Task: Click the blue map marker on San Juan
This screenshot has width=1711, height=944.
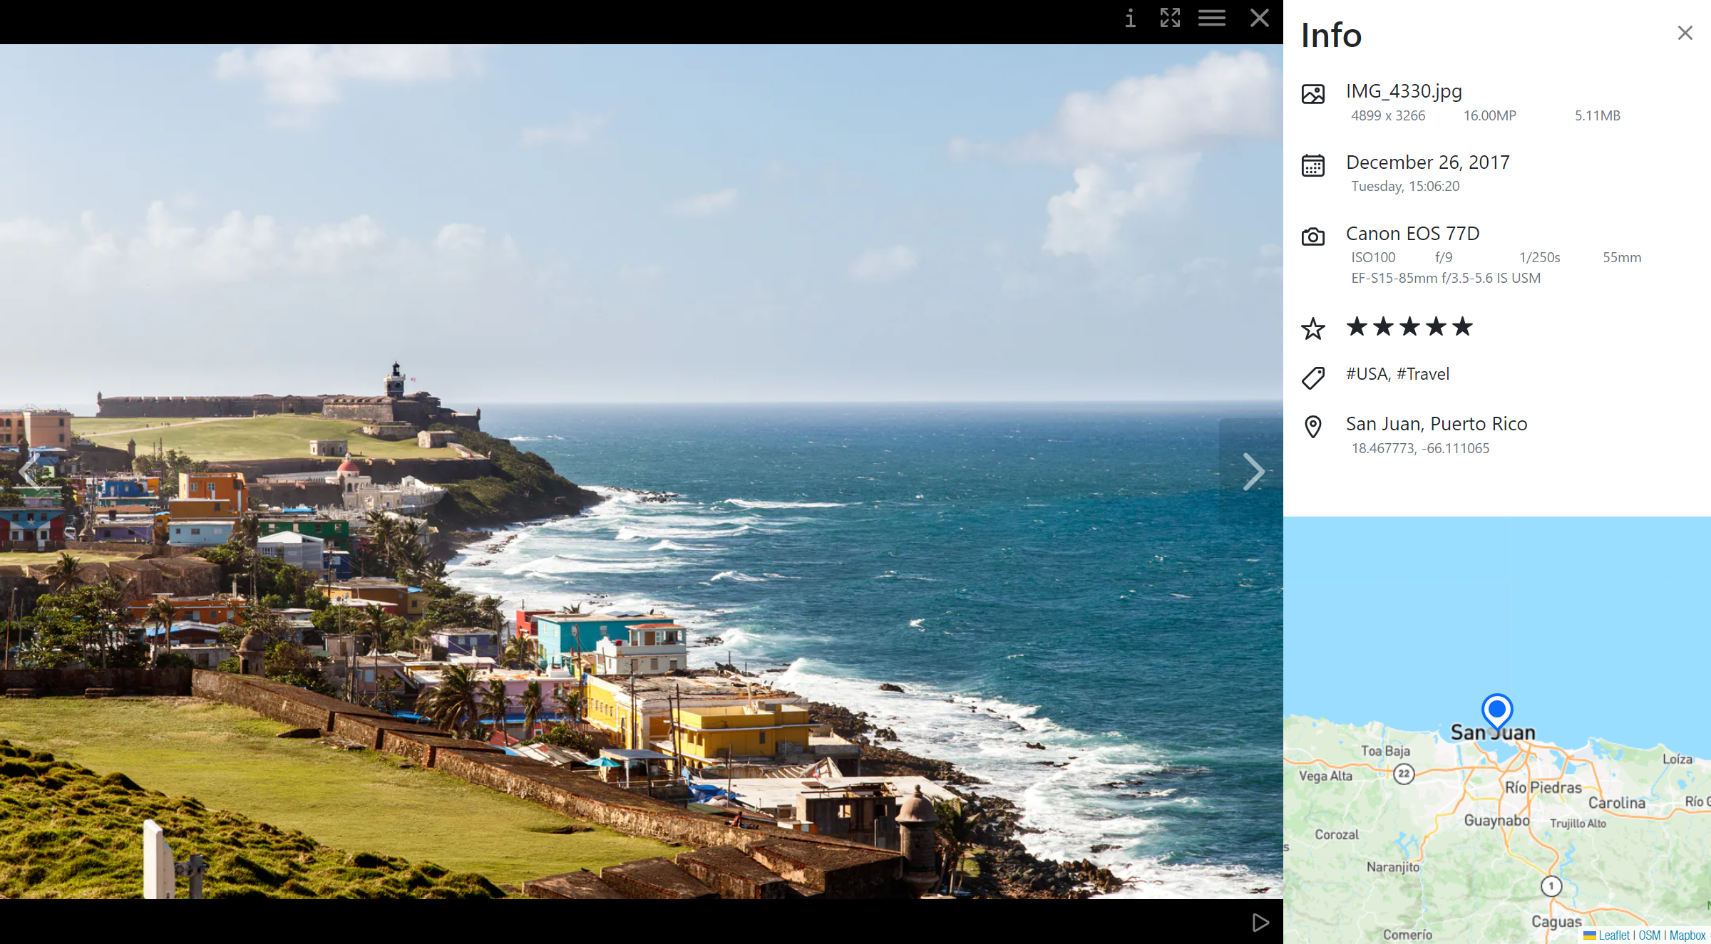Action: 1496,712
